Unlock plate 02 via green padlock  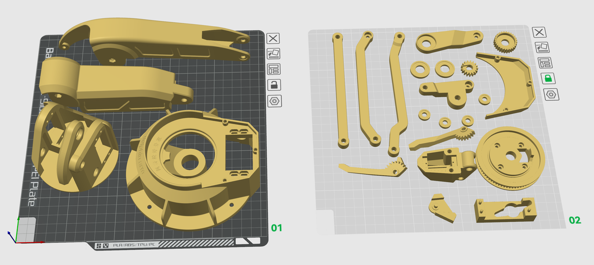tap(548, 78)
